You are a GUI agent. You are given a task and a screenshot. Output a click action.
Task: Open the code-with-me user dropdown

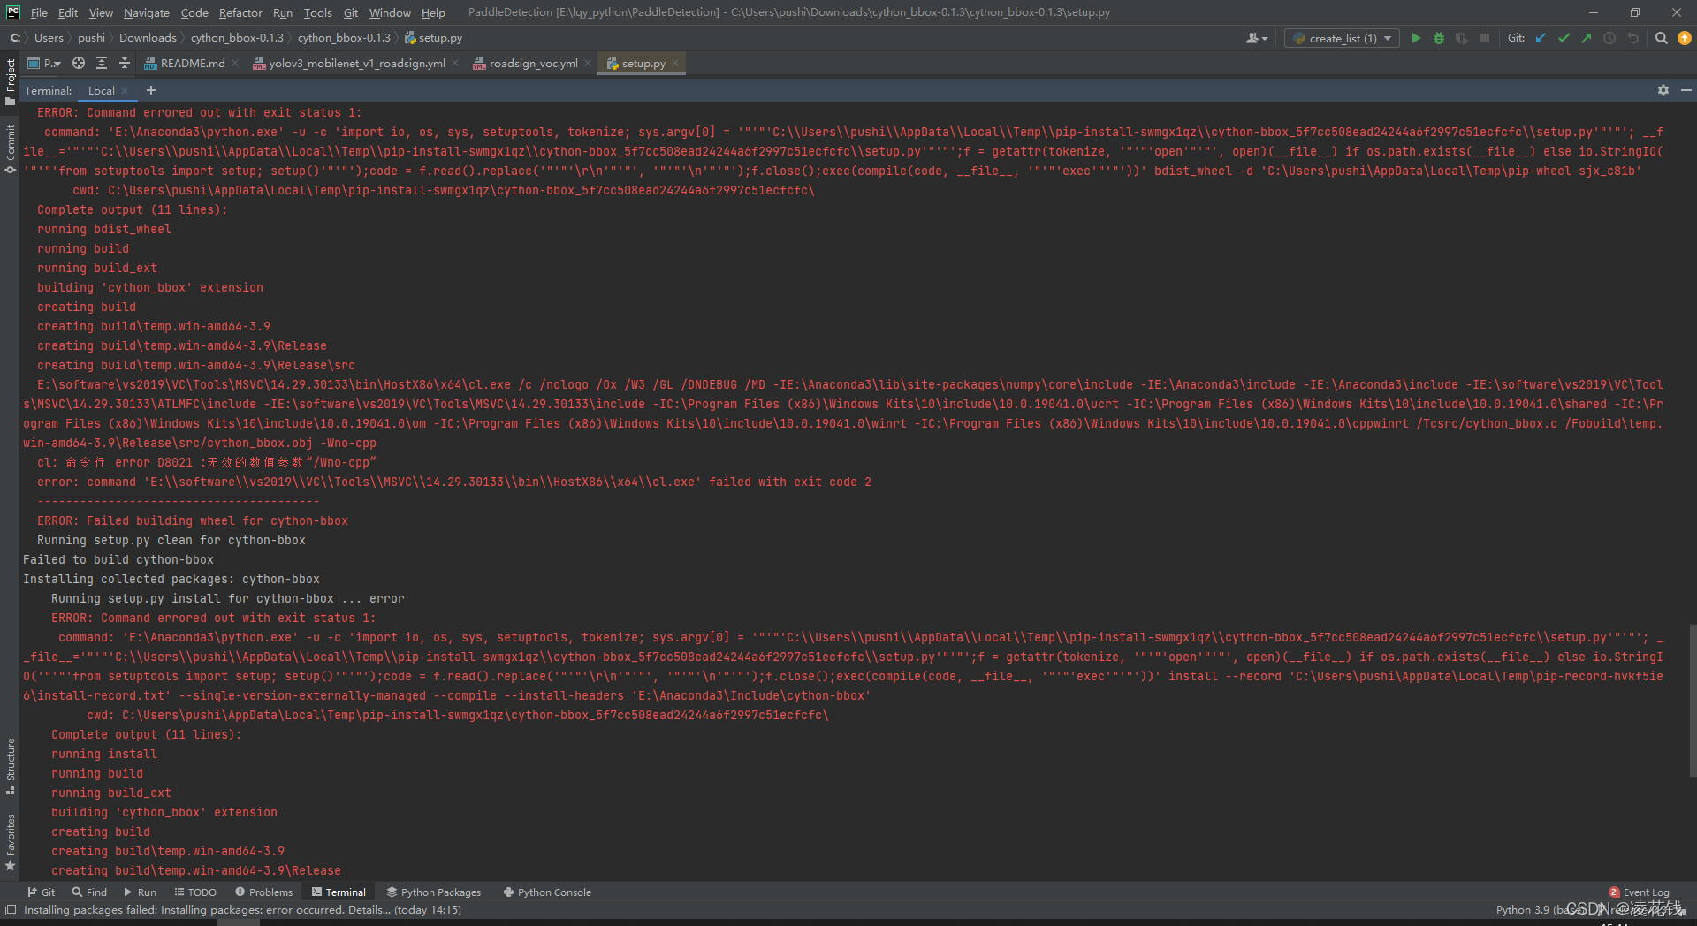[1256, 38]
